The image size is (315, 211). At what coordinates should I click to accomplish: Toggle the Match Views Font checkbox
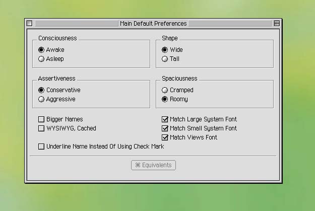pyautogui.click(x=165, y=137)
